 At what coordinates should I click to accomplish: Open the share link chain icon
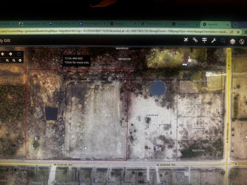[x=195, y=40]
